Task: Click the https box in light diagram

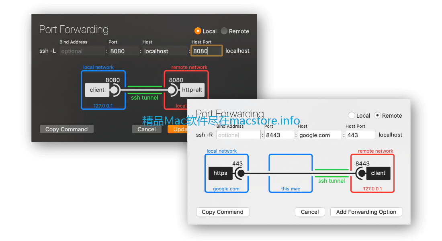Action: [221, 173]
